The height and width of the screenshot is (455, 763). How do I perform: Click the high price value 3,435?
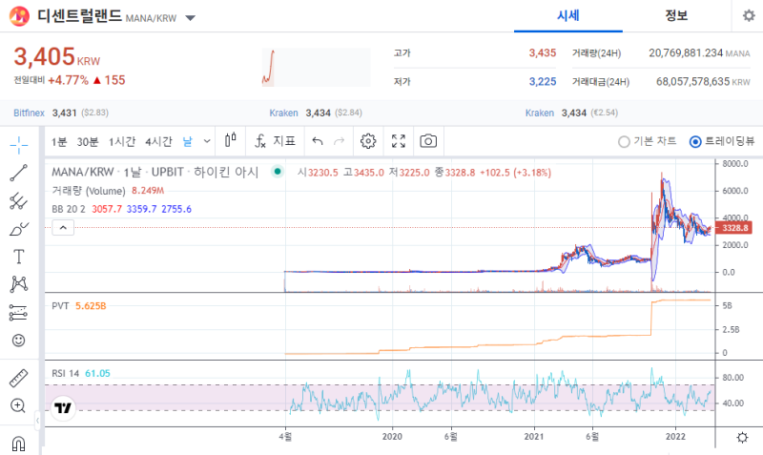(543, 53)
